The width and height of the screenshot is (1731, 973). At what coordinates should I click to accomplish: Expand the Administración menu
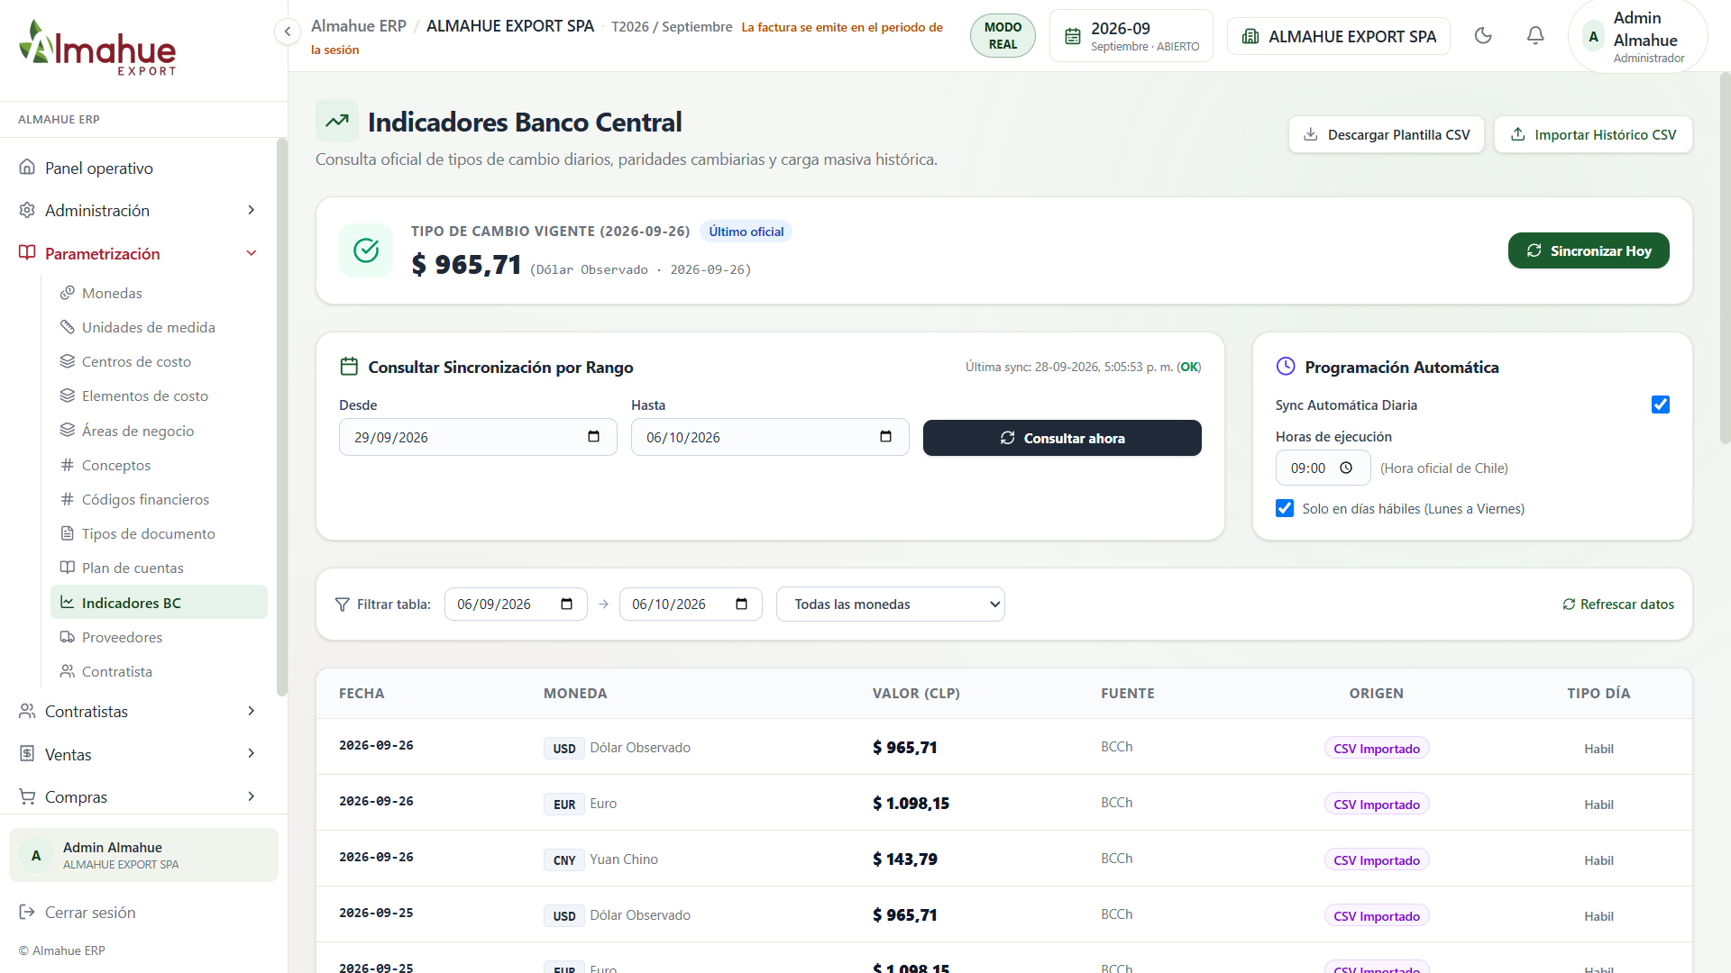click(138, 210)
